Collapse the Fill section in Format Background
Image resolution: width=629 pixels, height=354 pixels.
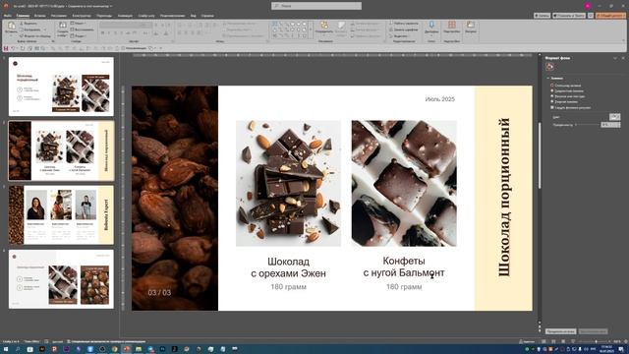coord(548,79)
